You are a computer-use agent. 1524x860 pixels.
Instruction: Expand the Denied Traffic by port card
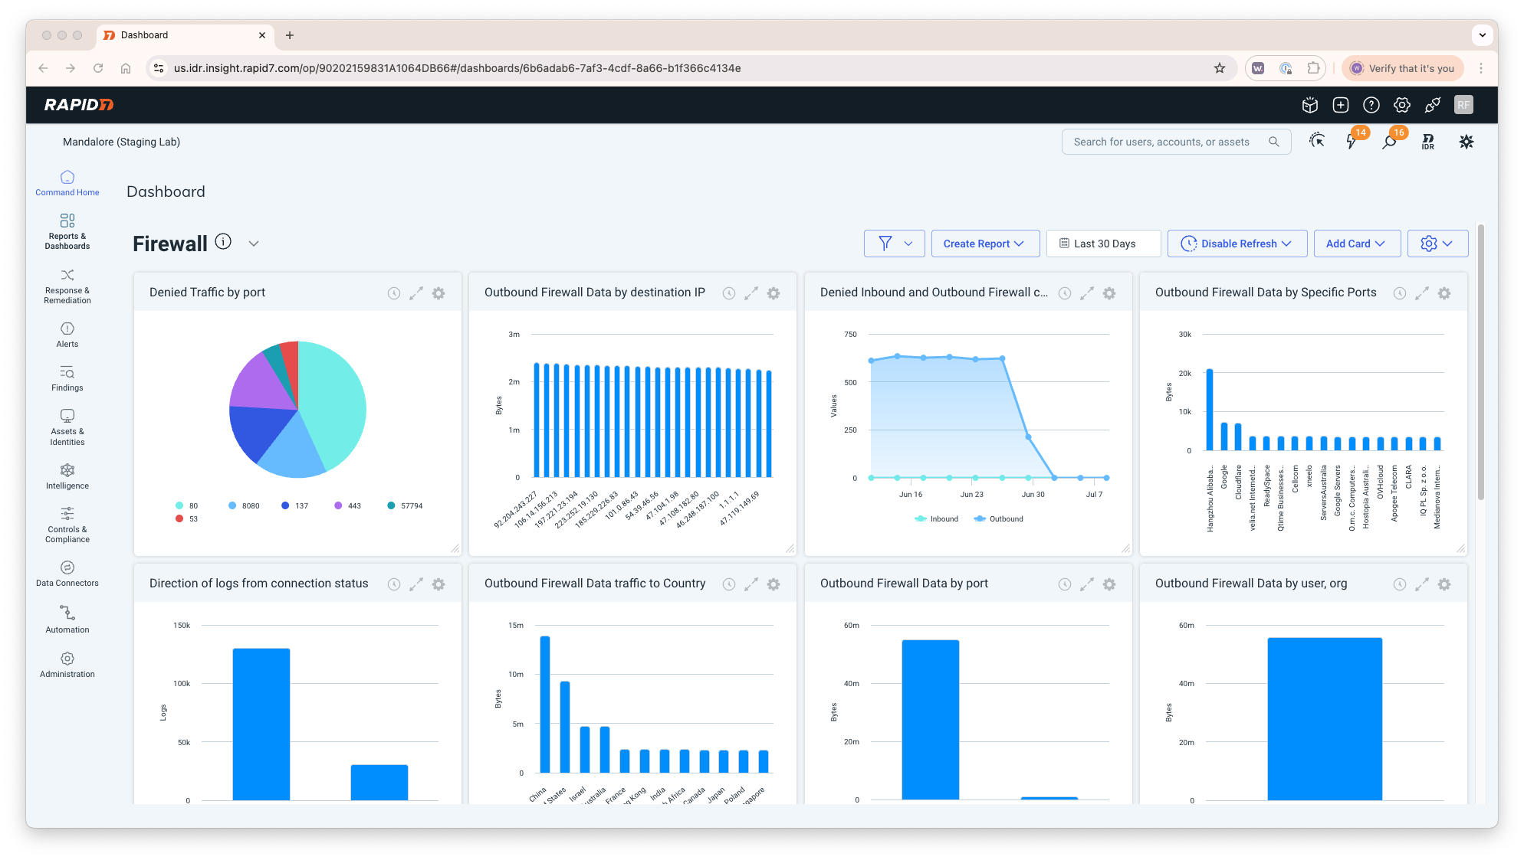point(416,293)
